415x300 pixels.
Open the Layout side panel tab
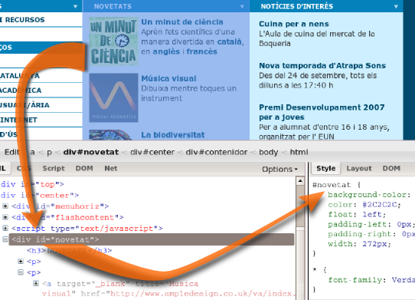coord(359,168)
